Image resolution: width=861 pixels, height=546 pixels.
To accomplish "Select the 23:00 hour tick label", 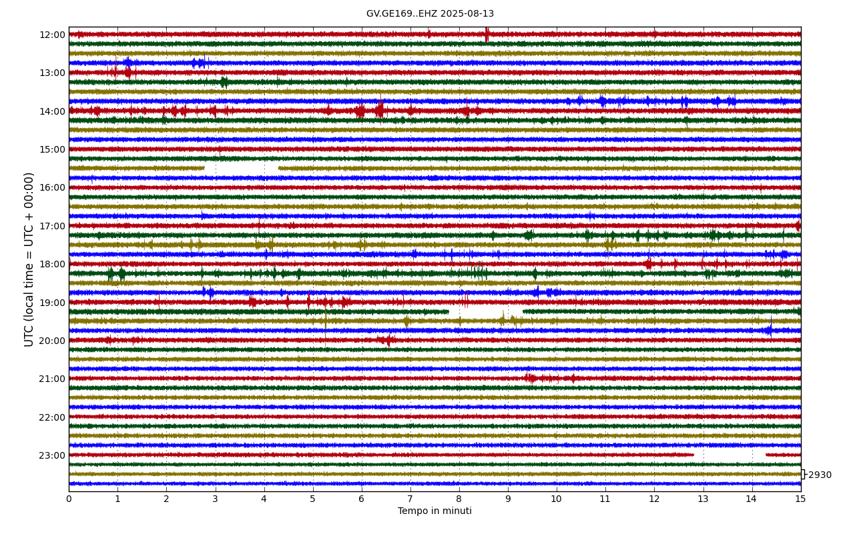I will click(52, 455).
